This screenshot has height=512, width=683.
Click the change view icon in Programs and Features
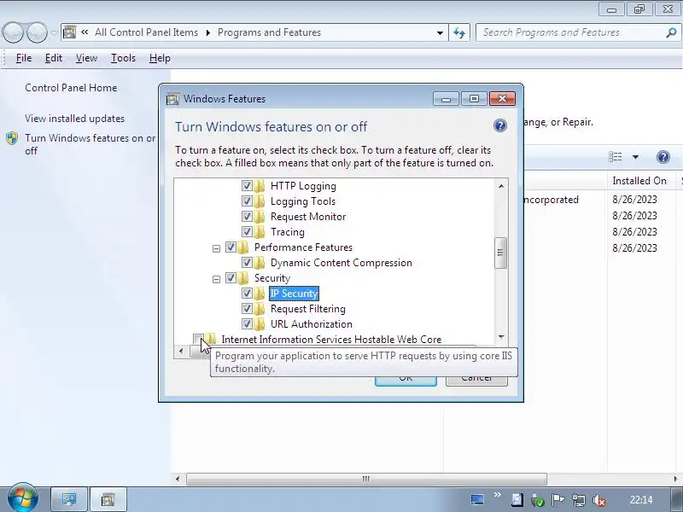(x=615, y=157)
